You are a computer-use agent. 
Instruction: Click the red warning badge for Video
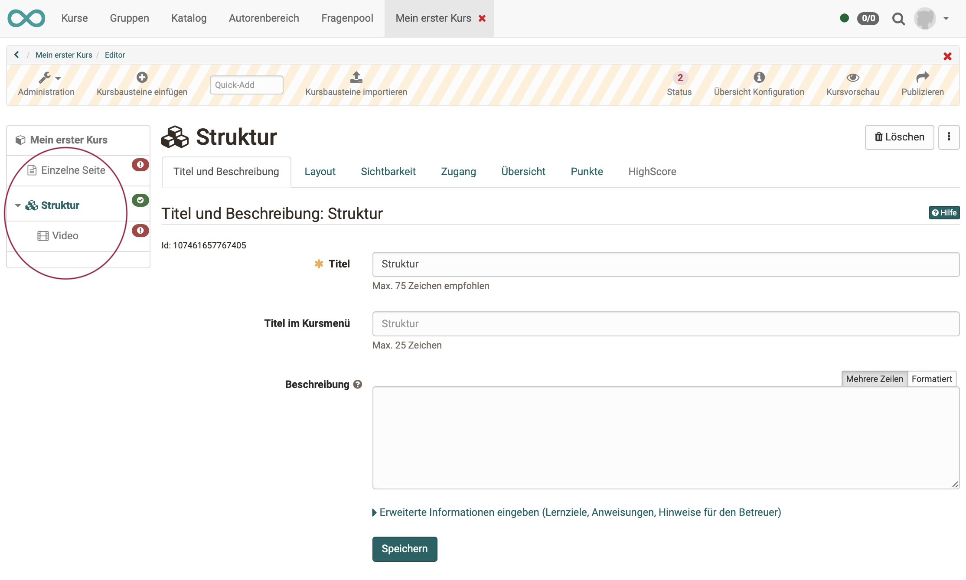140,231
